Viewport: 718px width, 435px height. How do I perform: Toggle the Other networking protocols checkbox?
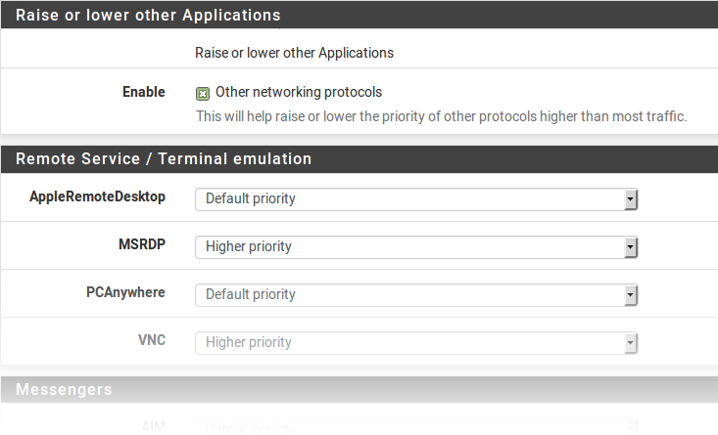(203, 94)
